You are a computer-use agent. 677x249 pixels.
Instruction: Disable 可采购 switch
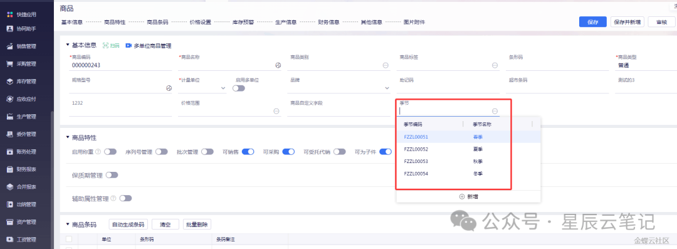288,152
